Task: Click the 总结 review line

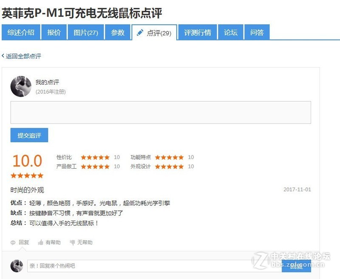Action: 54,223
